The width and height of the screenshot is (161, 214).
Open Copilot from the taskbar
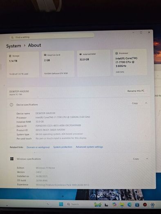coord(114,204)
